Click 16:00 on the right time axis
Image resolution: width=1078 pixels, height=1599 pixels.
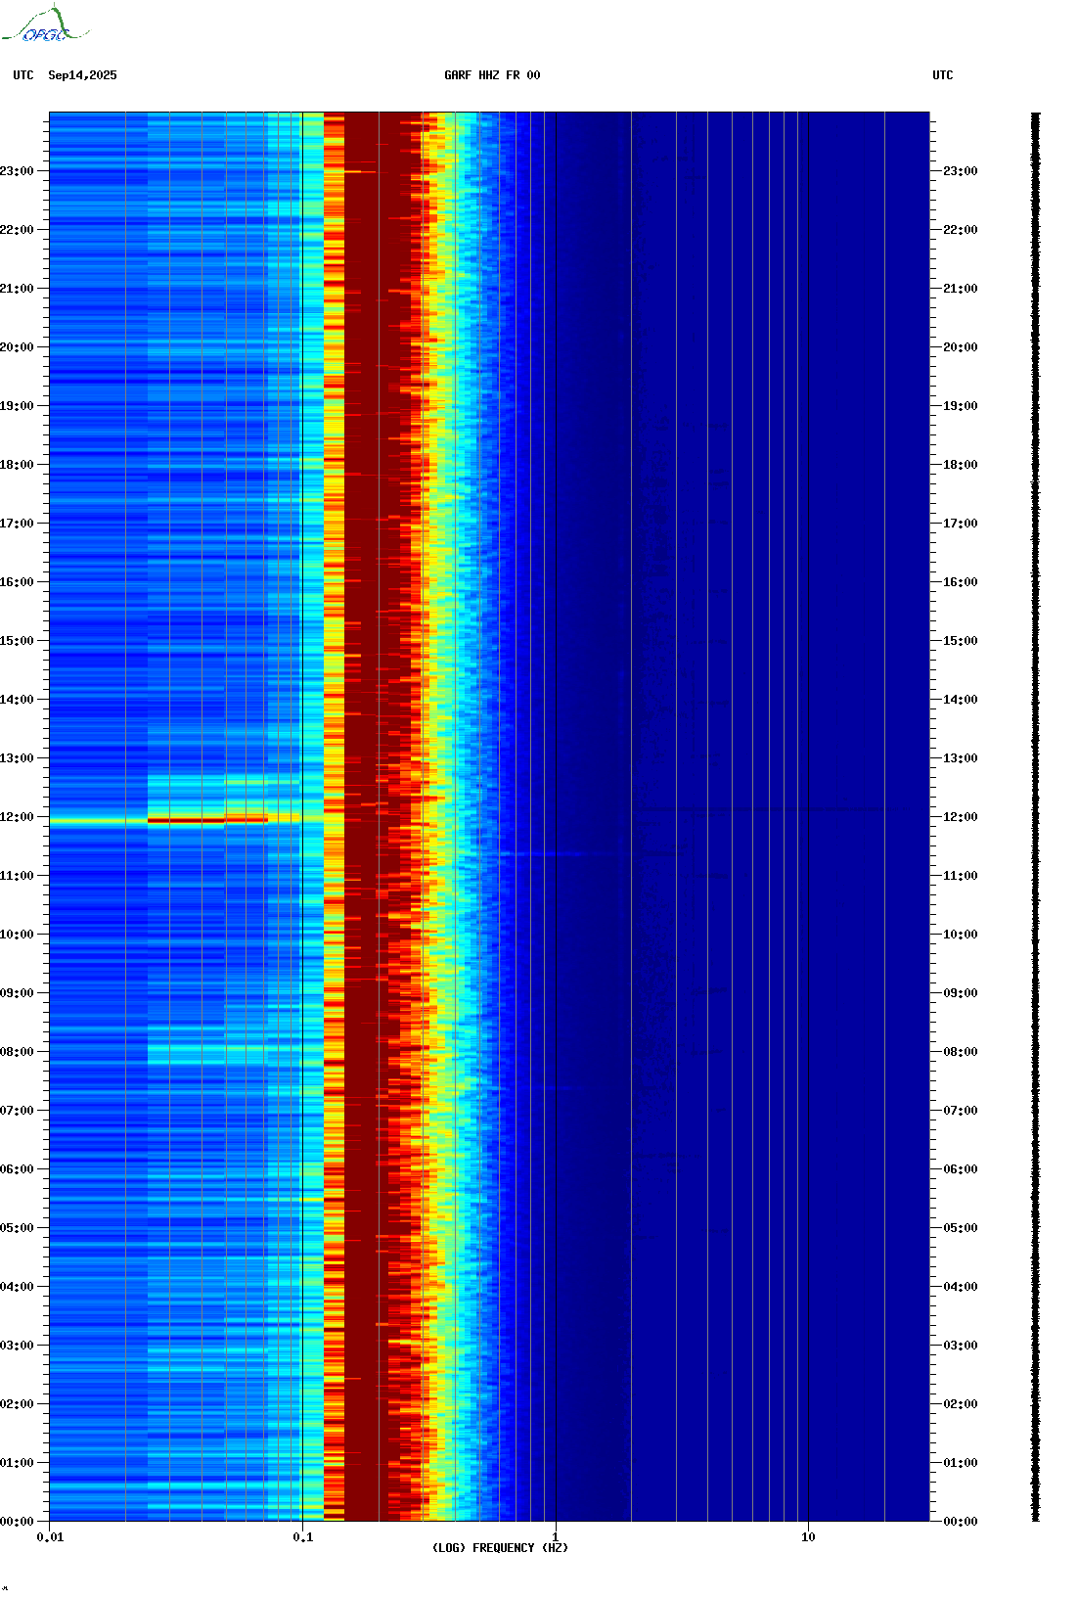[961, 582]
